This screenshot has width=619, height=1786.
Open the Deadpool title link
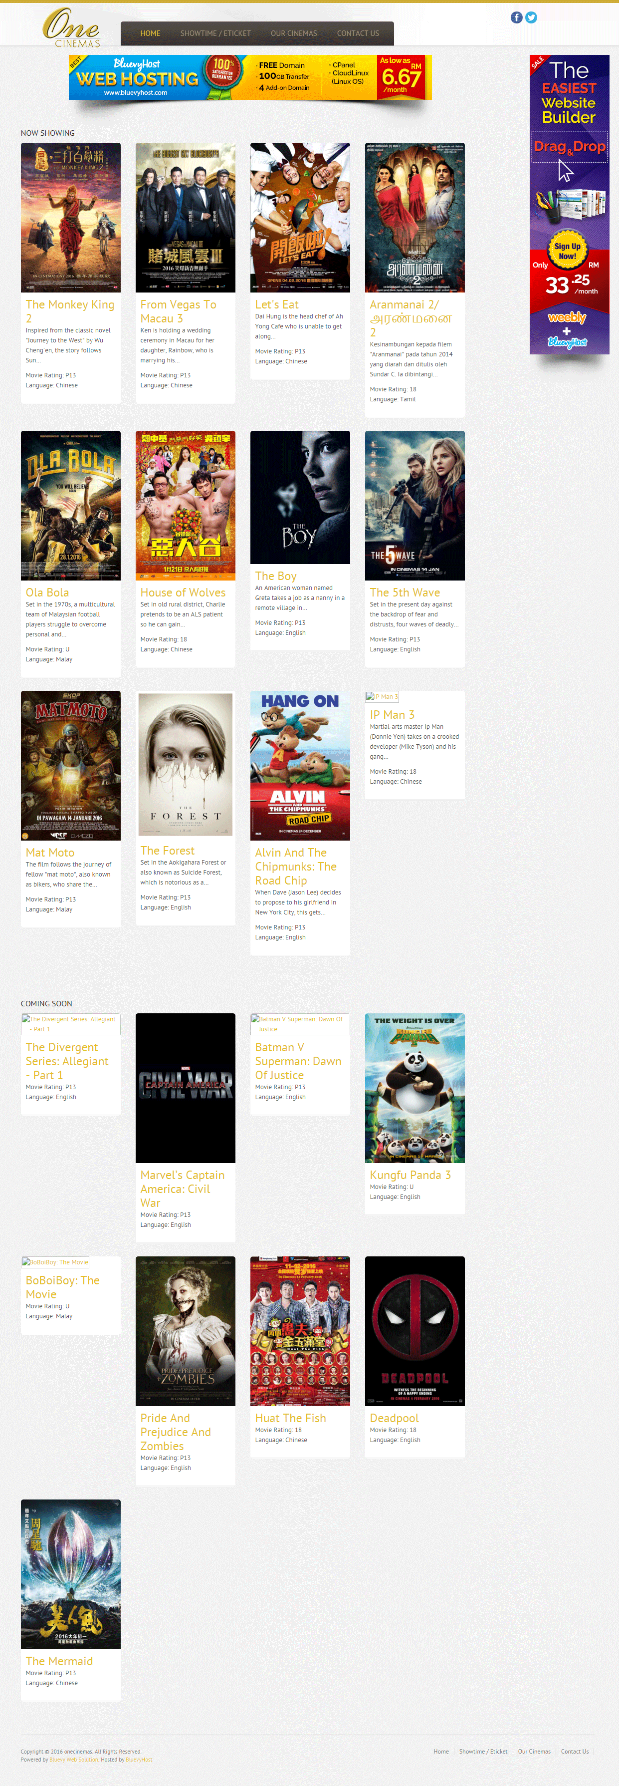point(395,1418)
